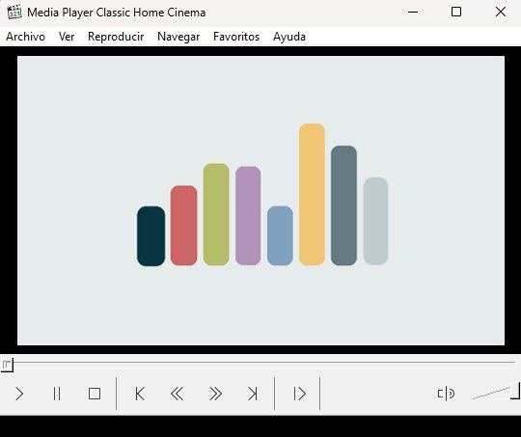Open the Ver menu
This screenshot has height=437, width=521.
(67, 37)
